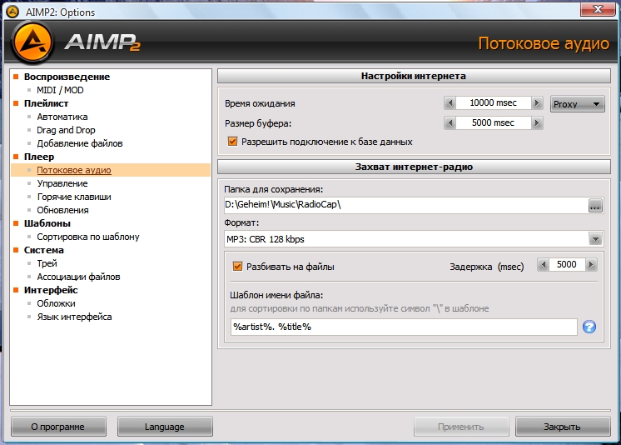Viewport: 621px width, 445px height.
Task: Open Drag and Drop settings page
Action: click(x=66, y=130)
